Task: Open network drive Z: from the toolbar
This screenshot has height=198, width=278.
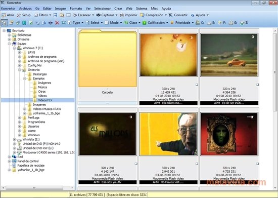Action: [244, 23]
